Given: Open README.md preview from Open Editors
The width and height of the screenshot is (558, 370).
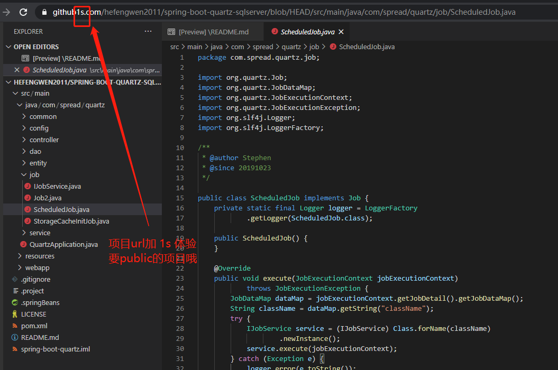Looking at the screenshot, I should click(83, 58).
